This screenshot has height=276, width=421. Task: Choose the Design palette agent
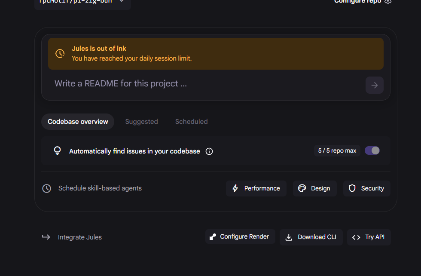(314, 188)
